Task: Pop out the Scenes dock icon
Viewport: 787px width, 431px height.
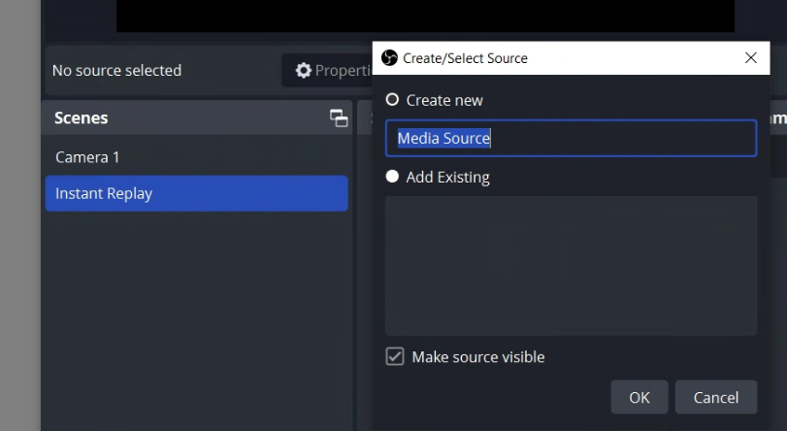Action: tap(339, 118)
